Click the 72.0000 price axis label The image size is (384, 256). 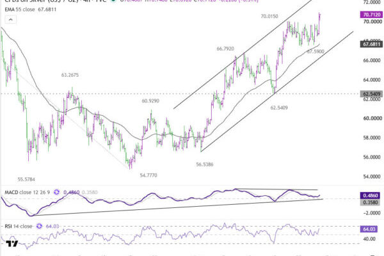(x=372, y=2)
